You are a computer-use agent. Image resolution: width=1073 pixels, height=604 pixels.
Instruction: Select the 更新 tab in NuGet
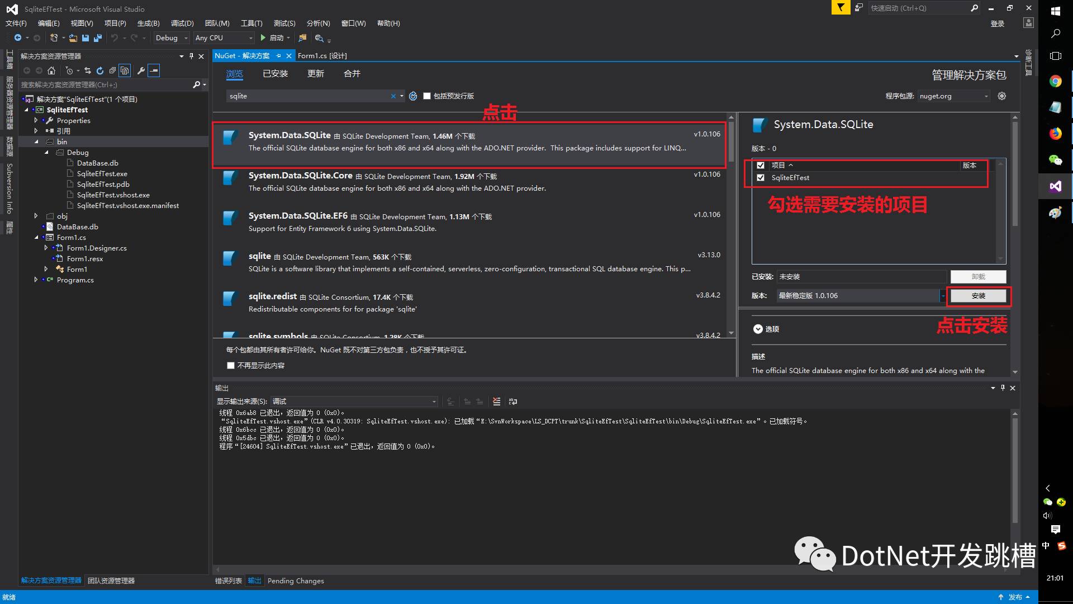click(315, 73)
